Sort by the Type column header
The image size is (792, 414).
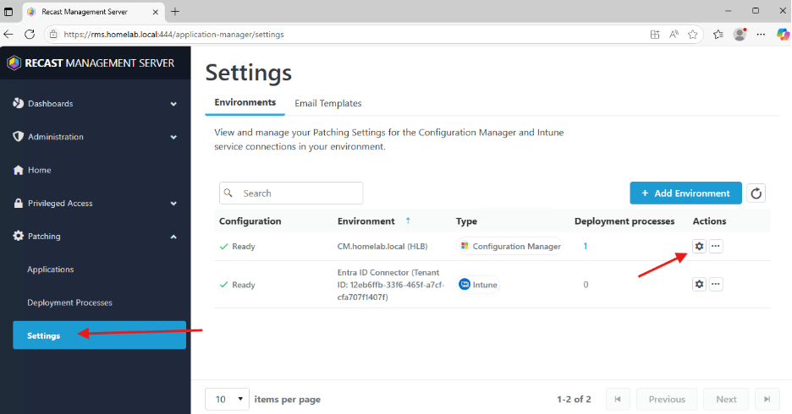[x=466, y=221]
